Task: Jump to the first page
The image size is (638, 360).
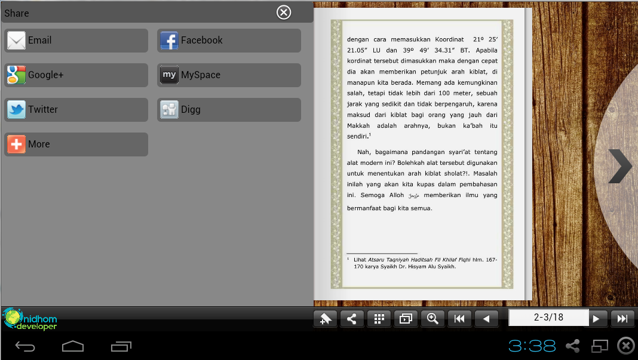Action: tap(459, 319)
